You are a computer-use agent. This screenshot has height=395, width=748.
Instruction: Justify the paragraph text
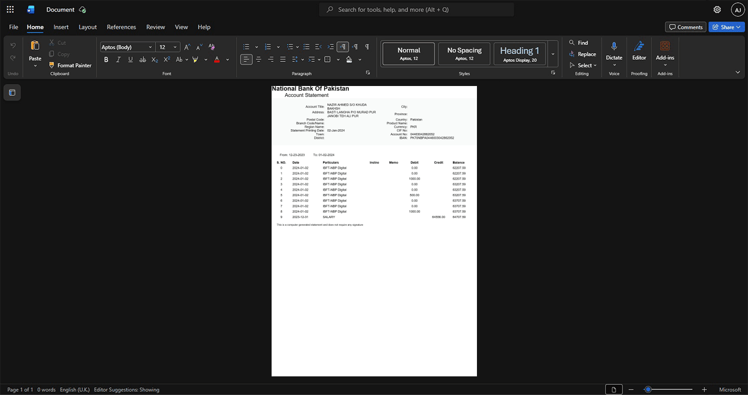[x=283, y=59]
